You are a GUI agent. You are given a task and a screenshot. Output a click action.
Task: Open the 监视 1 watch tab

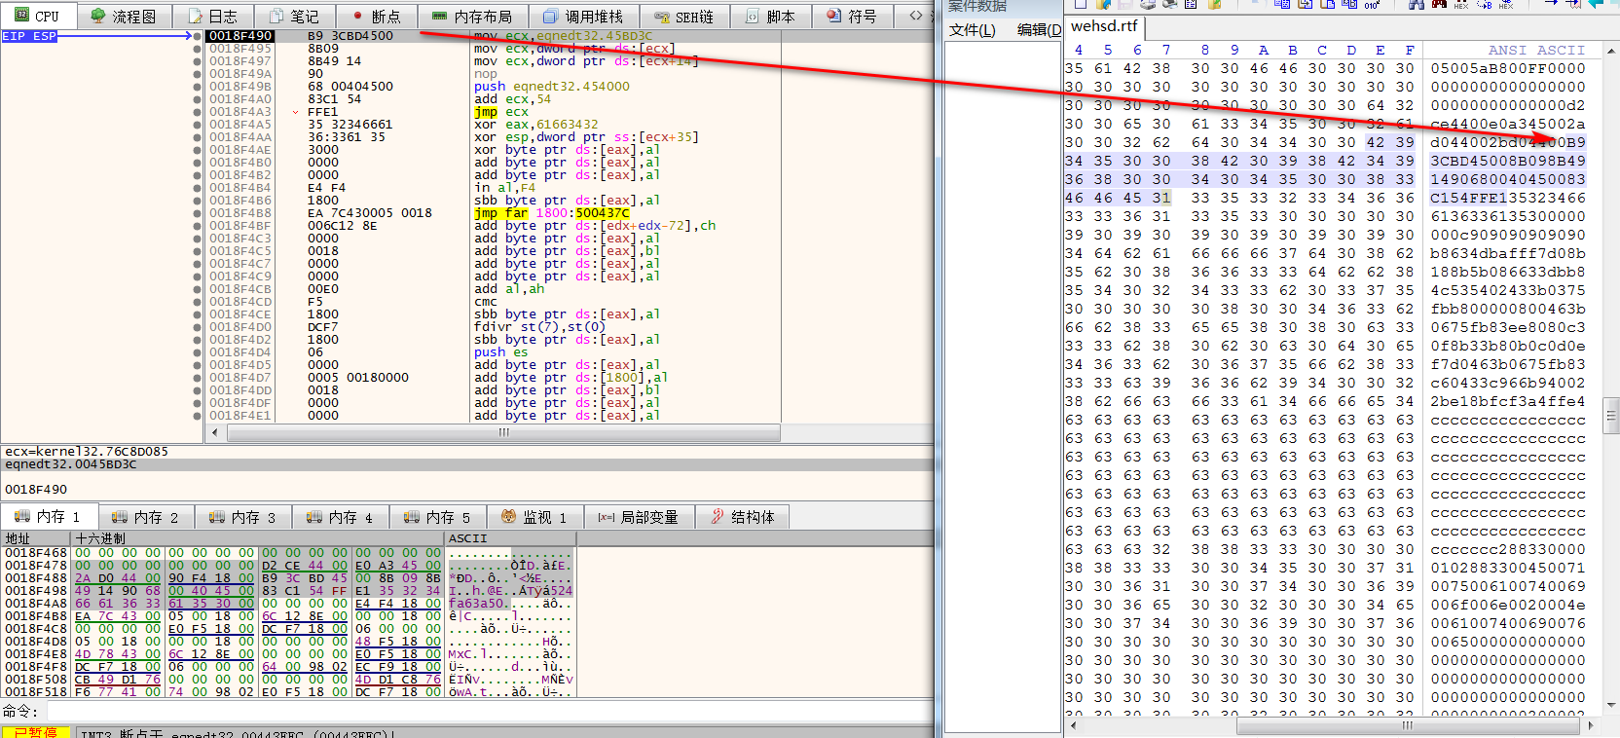point(534,517)
